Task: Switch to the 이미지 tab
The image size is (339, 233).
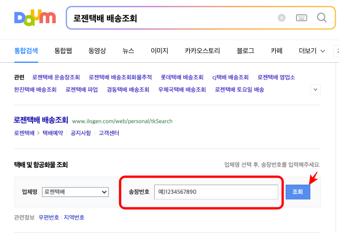Action: [x=159, y=51]
